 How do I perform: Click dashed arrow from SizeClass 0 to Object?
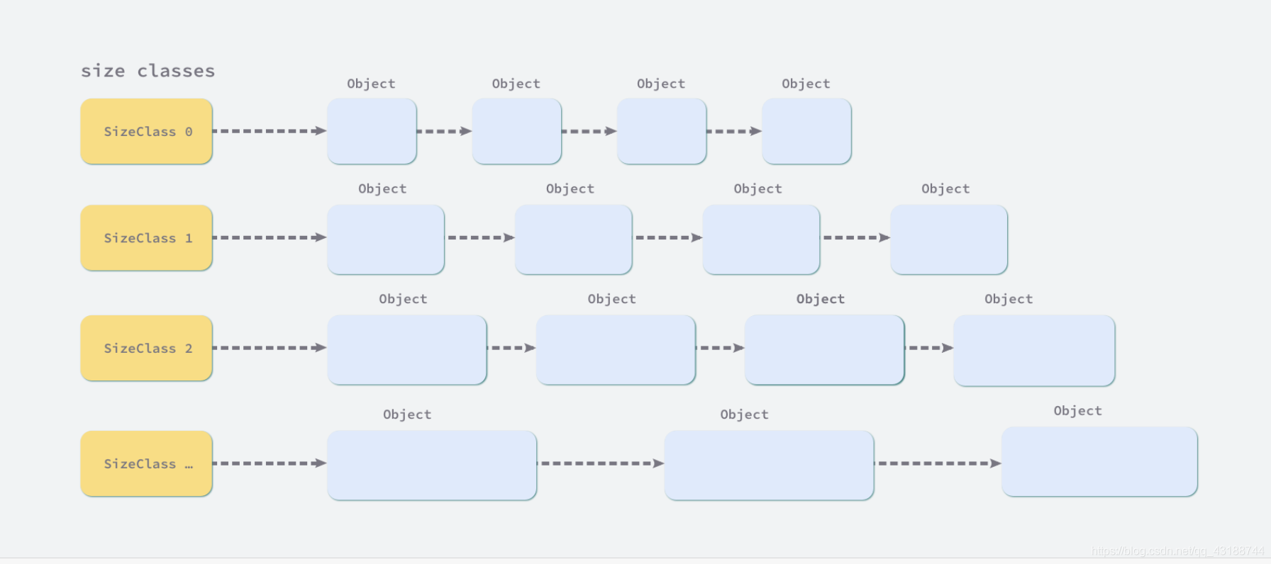point(270,131)
